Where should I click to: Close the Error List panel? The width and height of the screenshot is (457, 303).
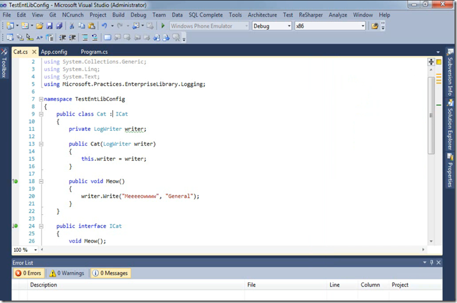(x=439, y=263)
